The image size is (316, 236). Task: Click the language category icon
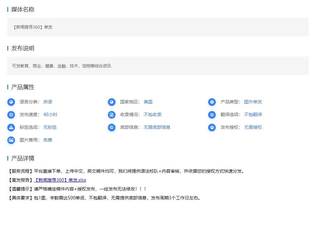[x=11, y=102]
